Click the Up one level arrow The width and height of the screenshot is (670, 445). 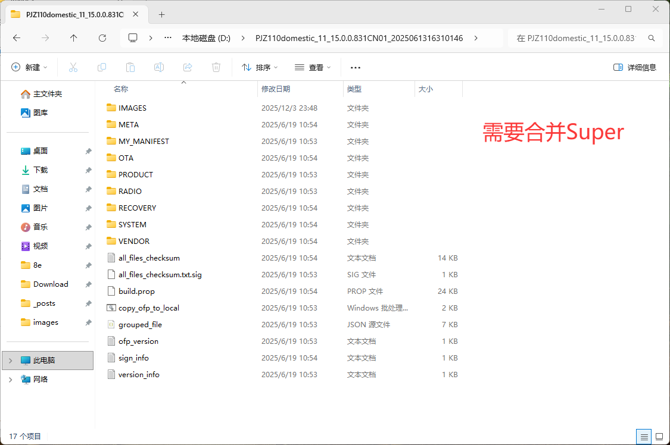[73, 37]
